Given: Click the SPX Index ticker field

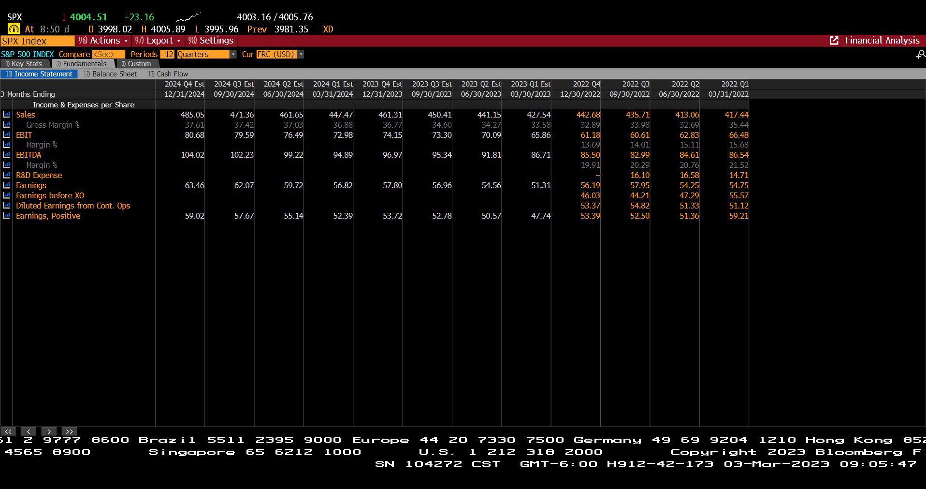Looking at the screenshot, I should (x=37, y=41).
